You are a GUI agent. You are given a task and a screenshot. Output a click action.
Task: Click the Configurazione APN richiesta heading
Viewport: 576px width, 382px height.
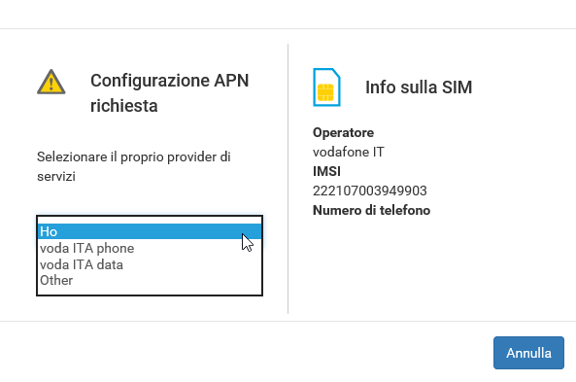169,93
